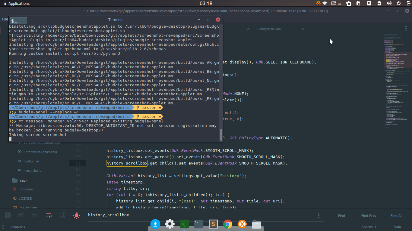Click the copyright icon beside LICENSE

[x=15, y=198]
